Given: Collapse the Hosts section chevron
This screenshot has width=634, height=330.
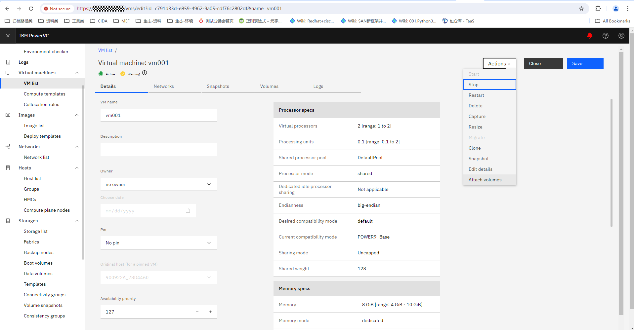Looking at the screenshot, I should pos(77,168).
